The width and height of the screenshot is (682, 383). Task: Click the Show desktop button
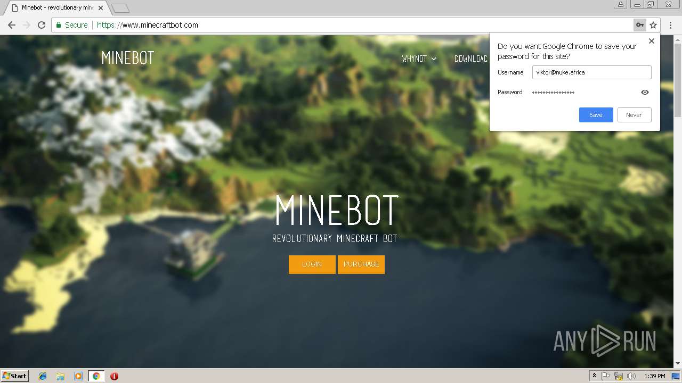[676, 376]
